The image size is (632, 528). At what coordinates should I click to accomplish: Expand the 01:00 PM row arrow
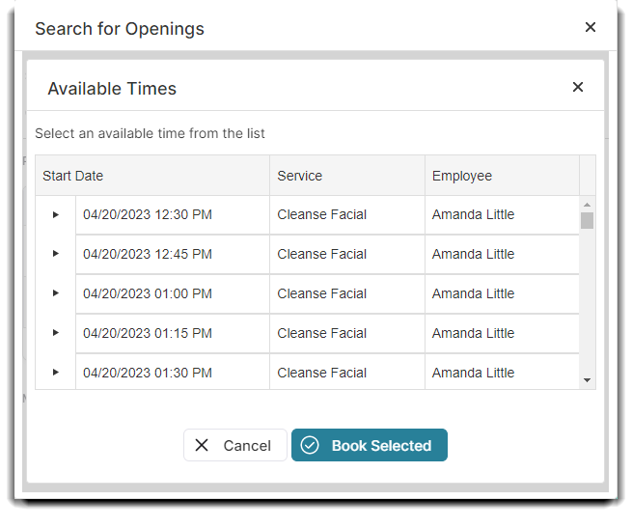pos(55,293)
